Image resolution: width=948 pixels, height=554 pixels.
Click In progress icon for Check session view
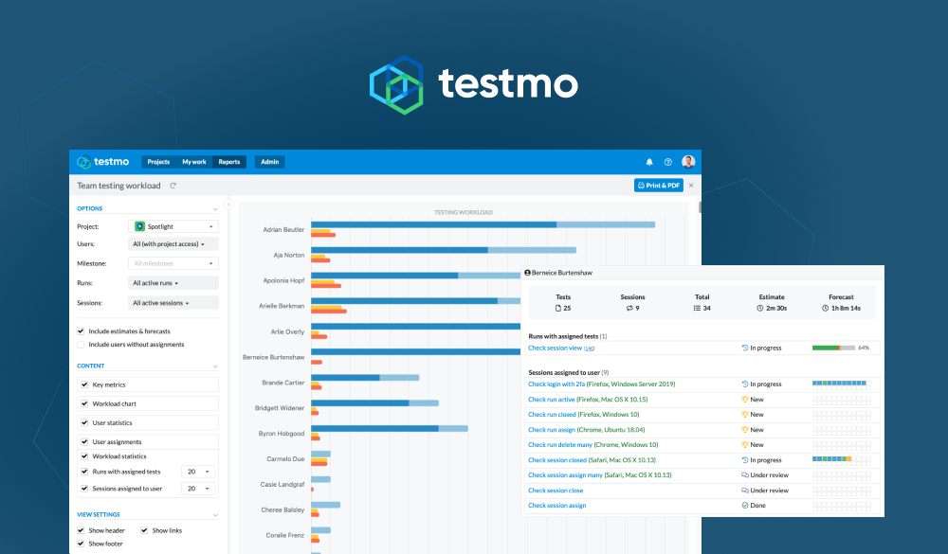(x=745, y=348)
